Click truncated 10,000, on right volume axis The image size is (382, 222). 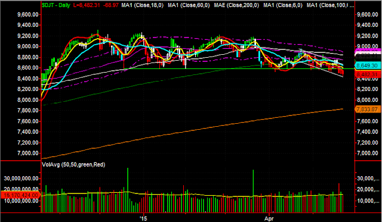tap(368, 201)
